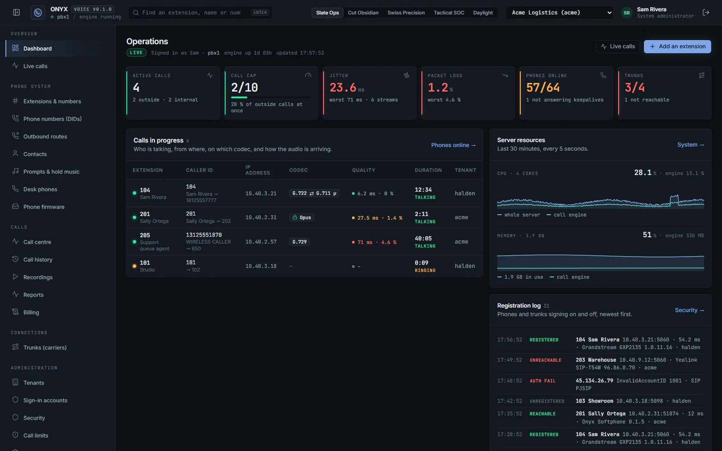Viewport: 722px width, 451px height.
Task: Open Extensions & numbers hash icon
Action: coord(15,101)
